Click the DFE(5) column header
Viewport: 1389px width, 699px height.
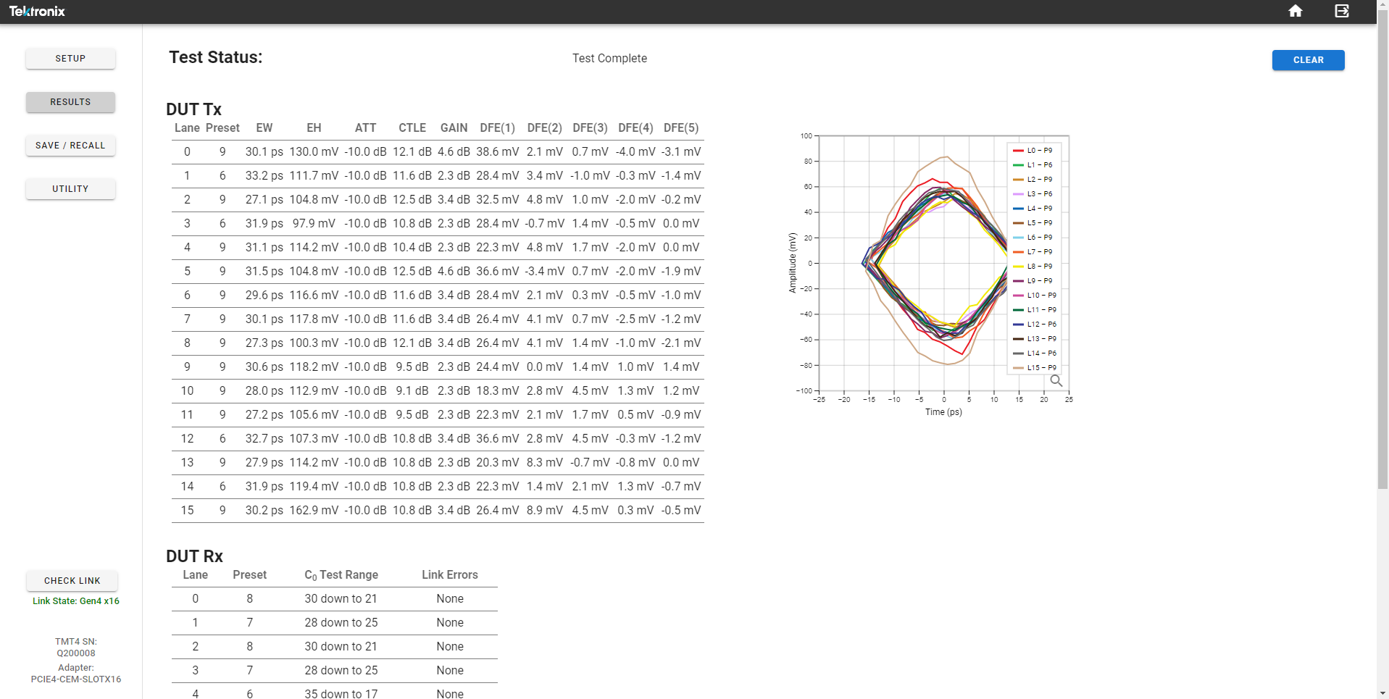tap(681, 128)
